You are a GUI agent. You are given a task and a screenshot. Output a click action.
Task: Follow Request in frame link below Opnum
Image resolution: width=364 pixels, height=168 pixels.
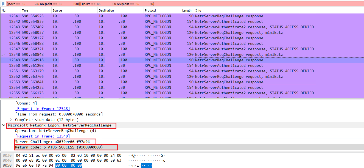coord(42,109)
